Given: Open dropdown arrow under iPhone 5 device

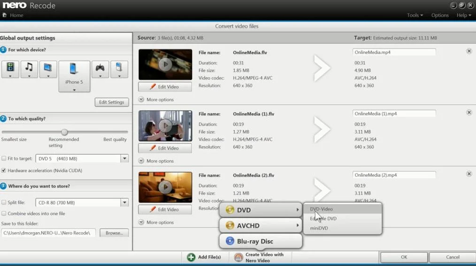Looking at the screenshot, I should pyautogui.click(x=74, y=90).
